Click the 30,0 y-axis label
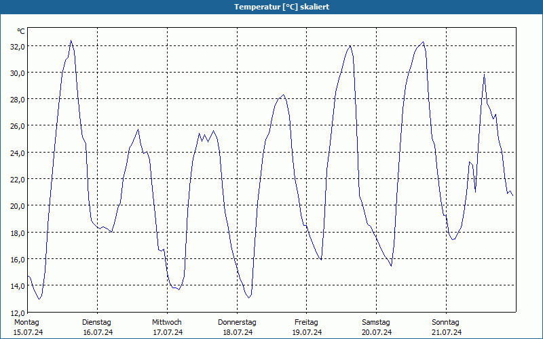The width and height of the screenshot is (543, 339). click(x=18, y=73)
